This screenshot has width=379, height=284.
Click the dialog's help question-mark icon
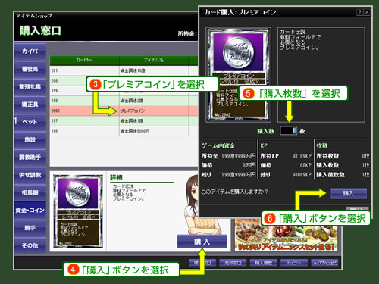click(360, 12)
